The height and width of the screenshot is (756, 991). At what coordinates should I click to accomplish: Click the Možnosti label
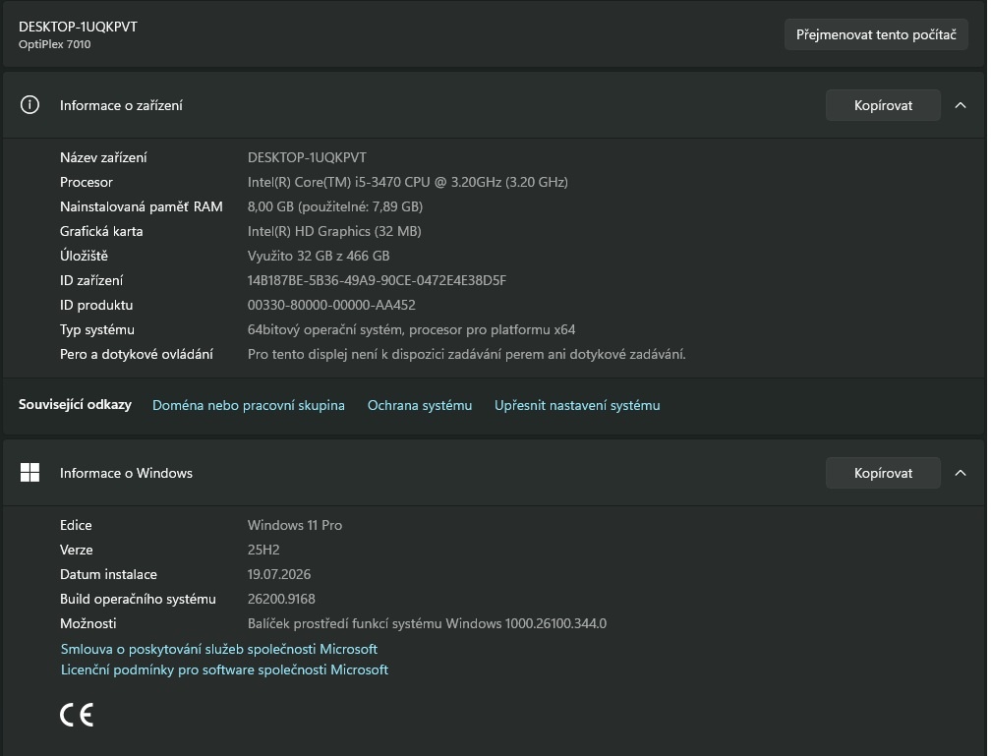coord(87,624)
